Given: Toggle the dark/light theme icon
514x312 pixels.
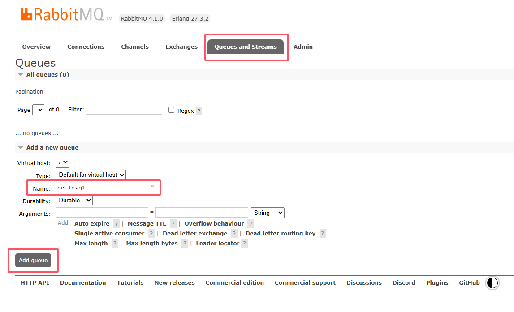Looking at the screenshot, I should click(492, 283).
